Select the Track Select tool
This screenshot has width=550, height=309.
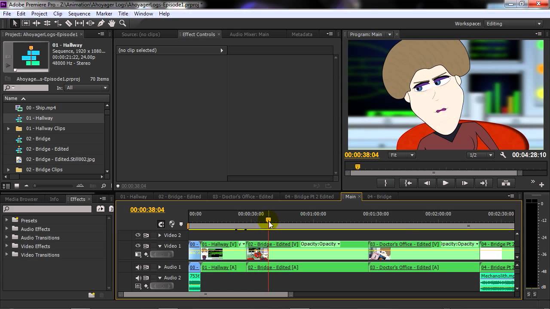coord(26,23)
